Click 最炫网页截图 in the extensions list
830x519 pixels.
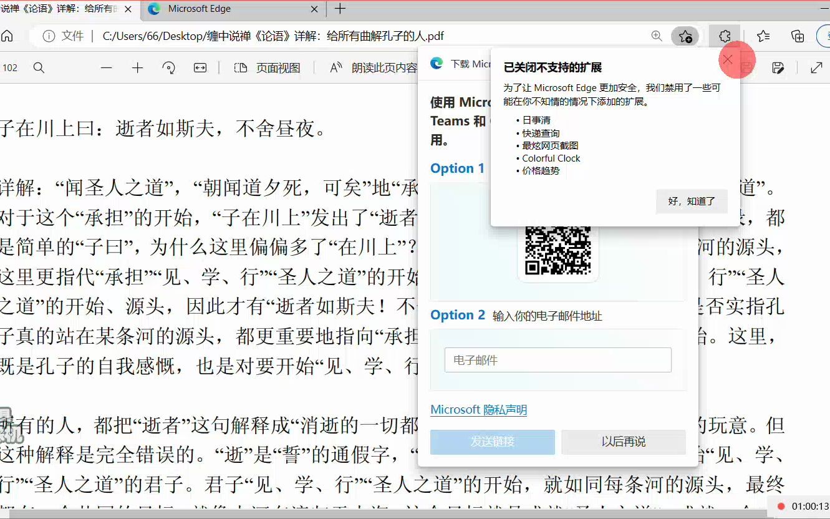point(550,145)
